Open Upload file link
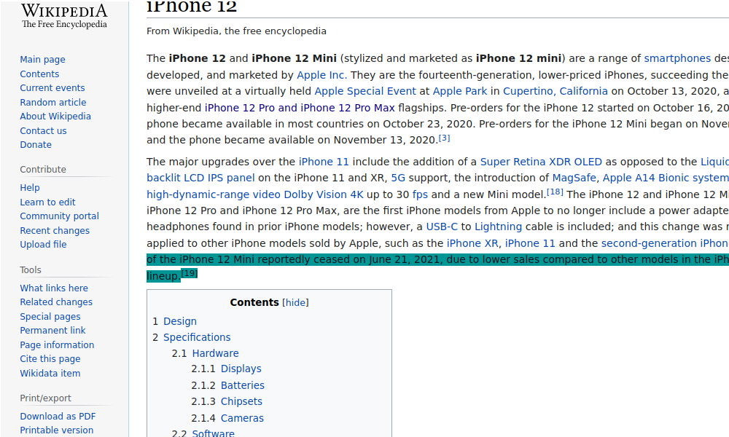The width and height of the screenshot is (729, 437). (43, 244)
